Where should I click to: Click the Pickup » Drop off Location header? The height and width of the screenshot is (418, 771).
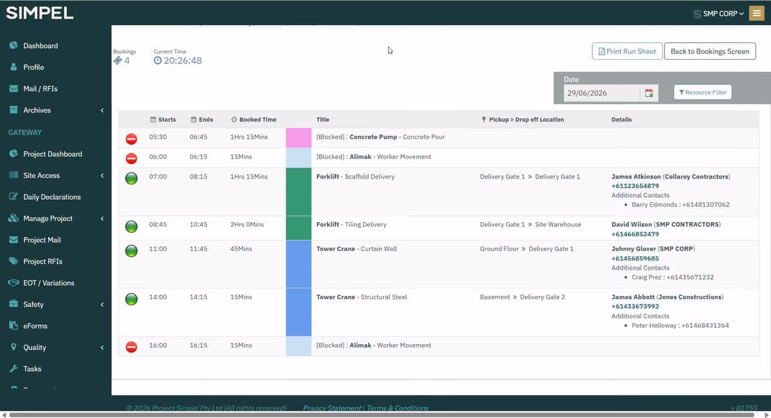522,119
